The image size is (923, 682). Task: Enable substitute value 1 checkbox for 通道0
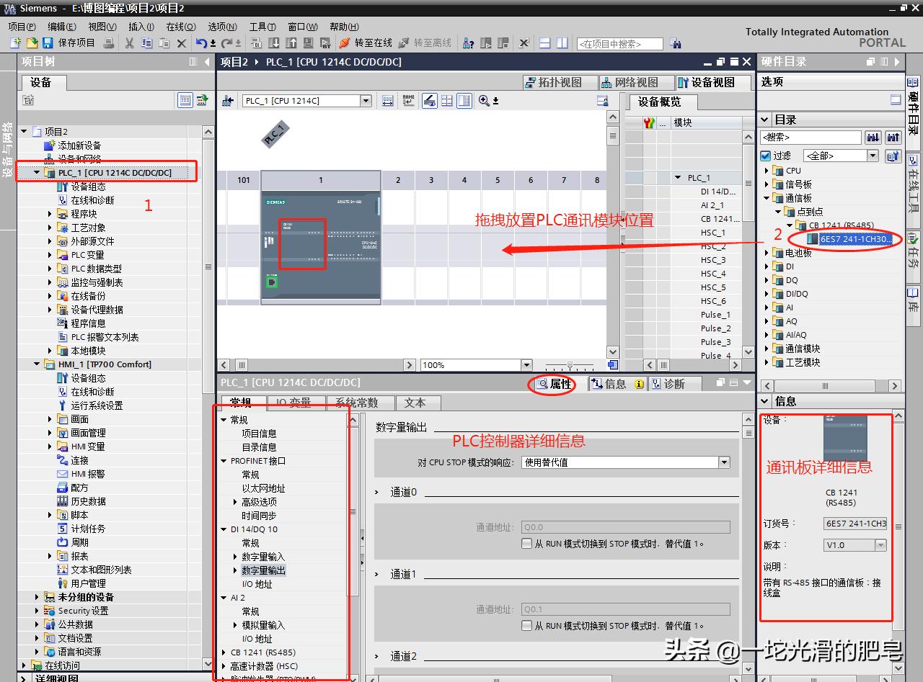click(527, 544)
